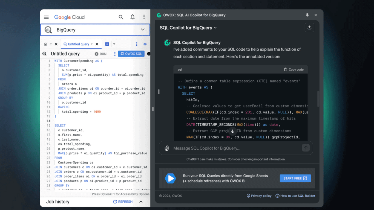Click the Job history label
Screen dimensions: 374x210
58,202
